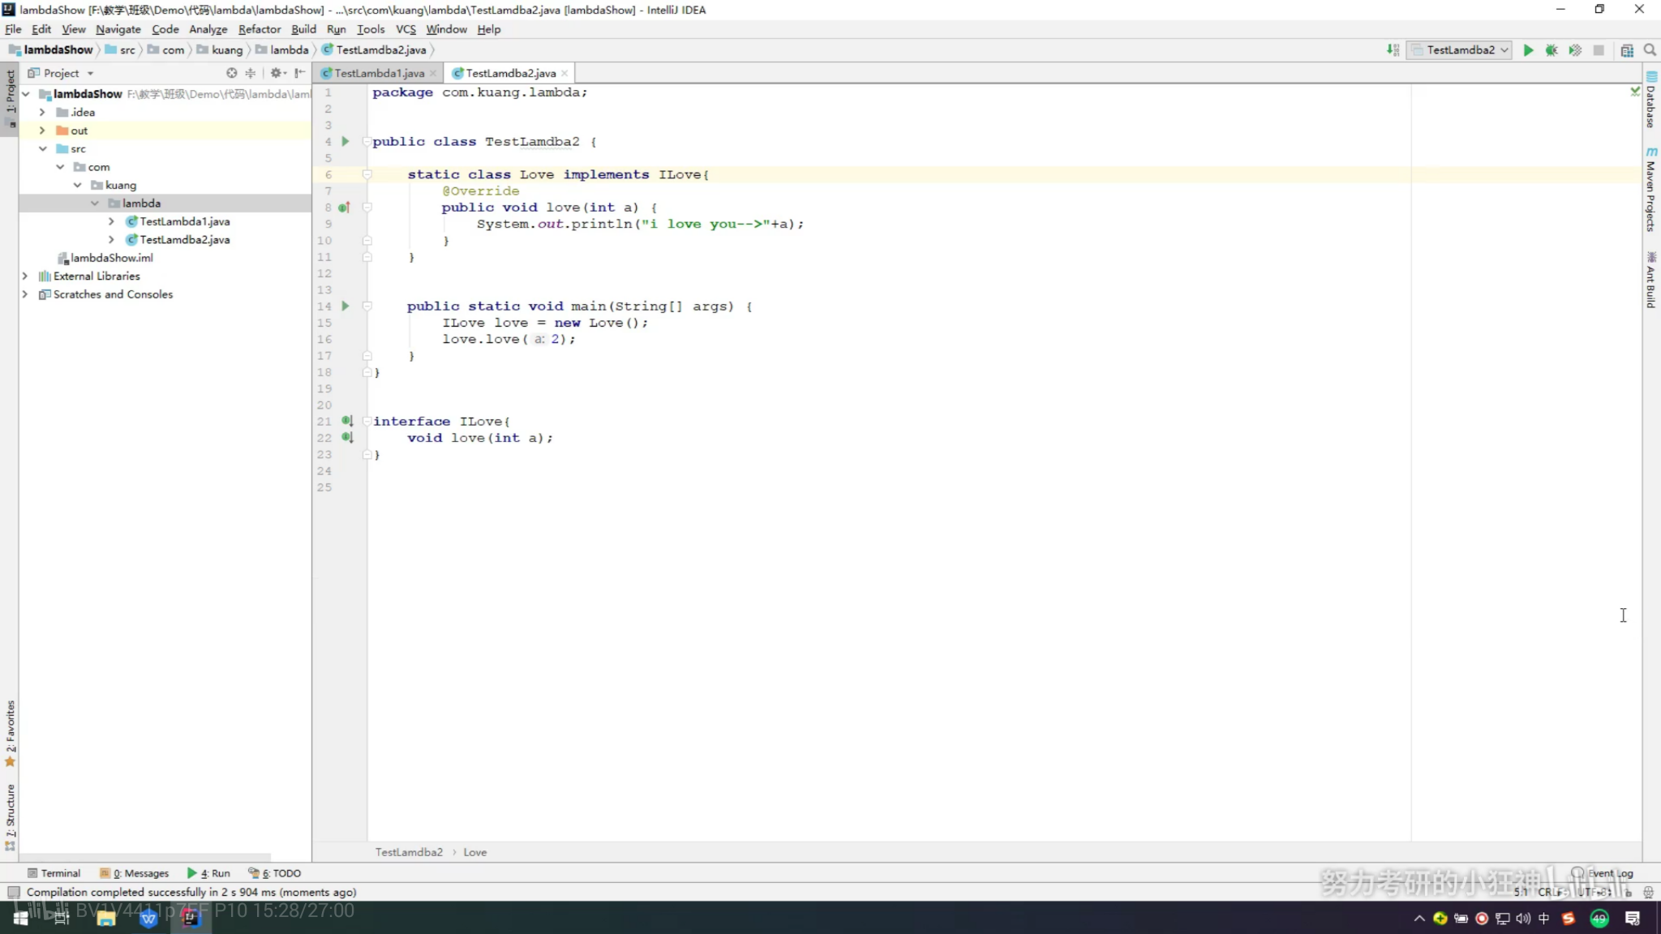This screenshot has height=934, width=1661.
Task: Expand External Libraries node
Action: (x=25, y=276)
